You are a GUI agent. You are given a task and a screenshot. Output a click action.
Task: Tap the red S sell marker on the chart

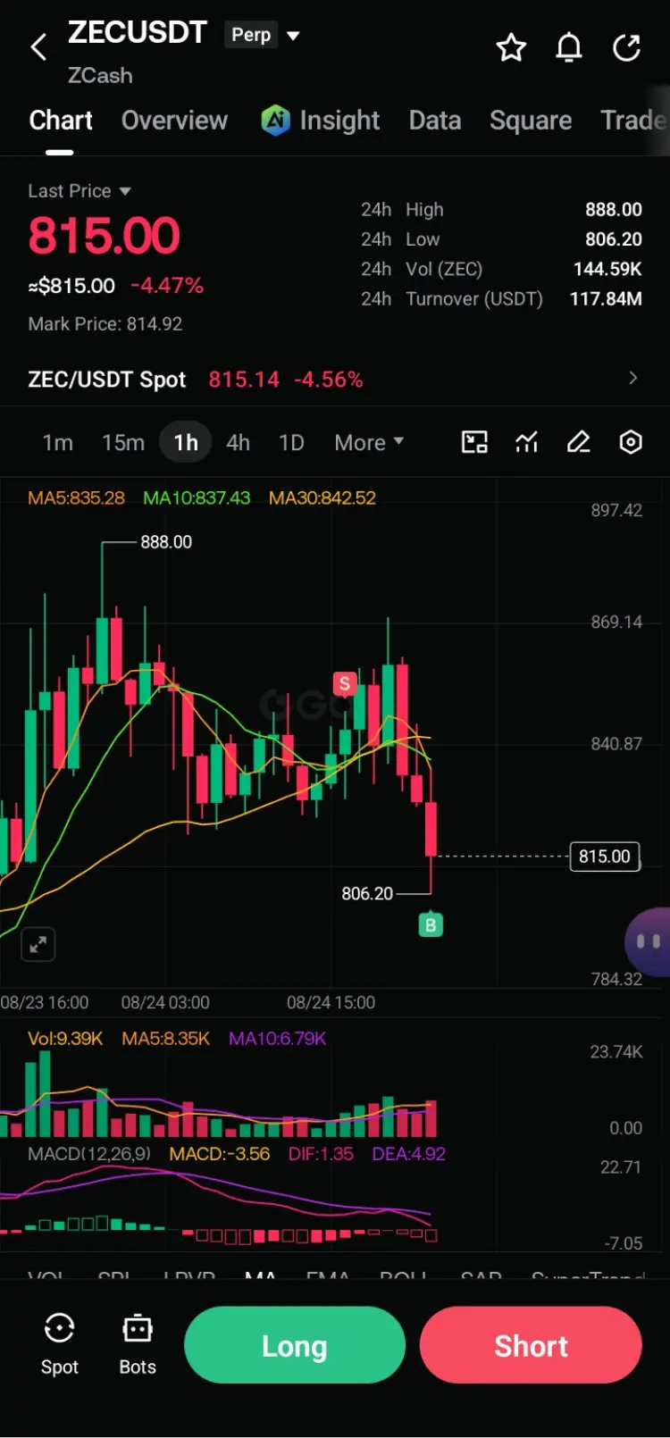344,684
